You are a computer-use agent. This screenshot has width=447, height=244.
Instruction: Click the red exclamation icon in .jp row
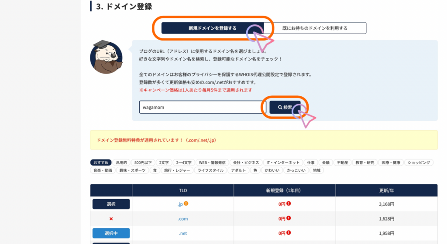click(x=288, y=203)
